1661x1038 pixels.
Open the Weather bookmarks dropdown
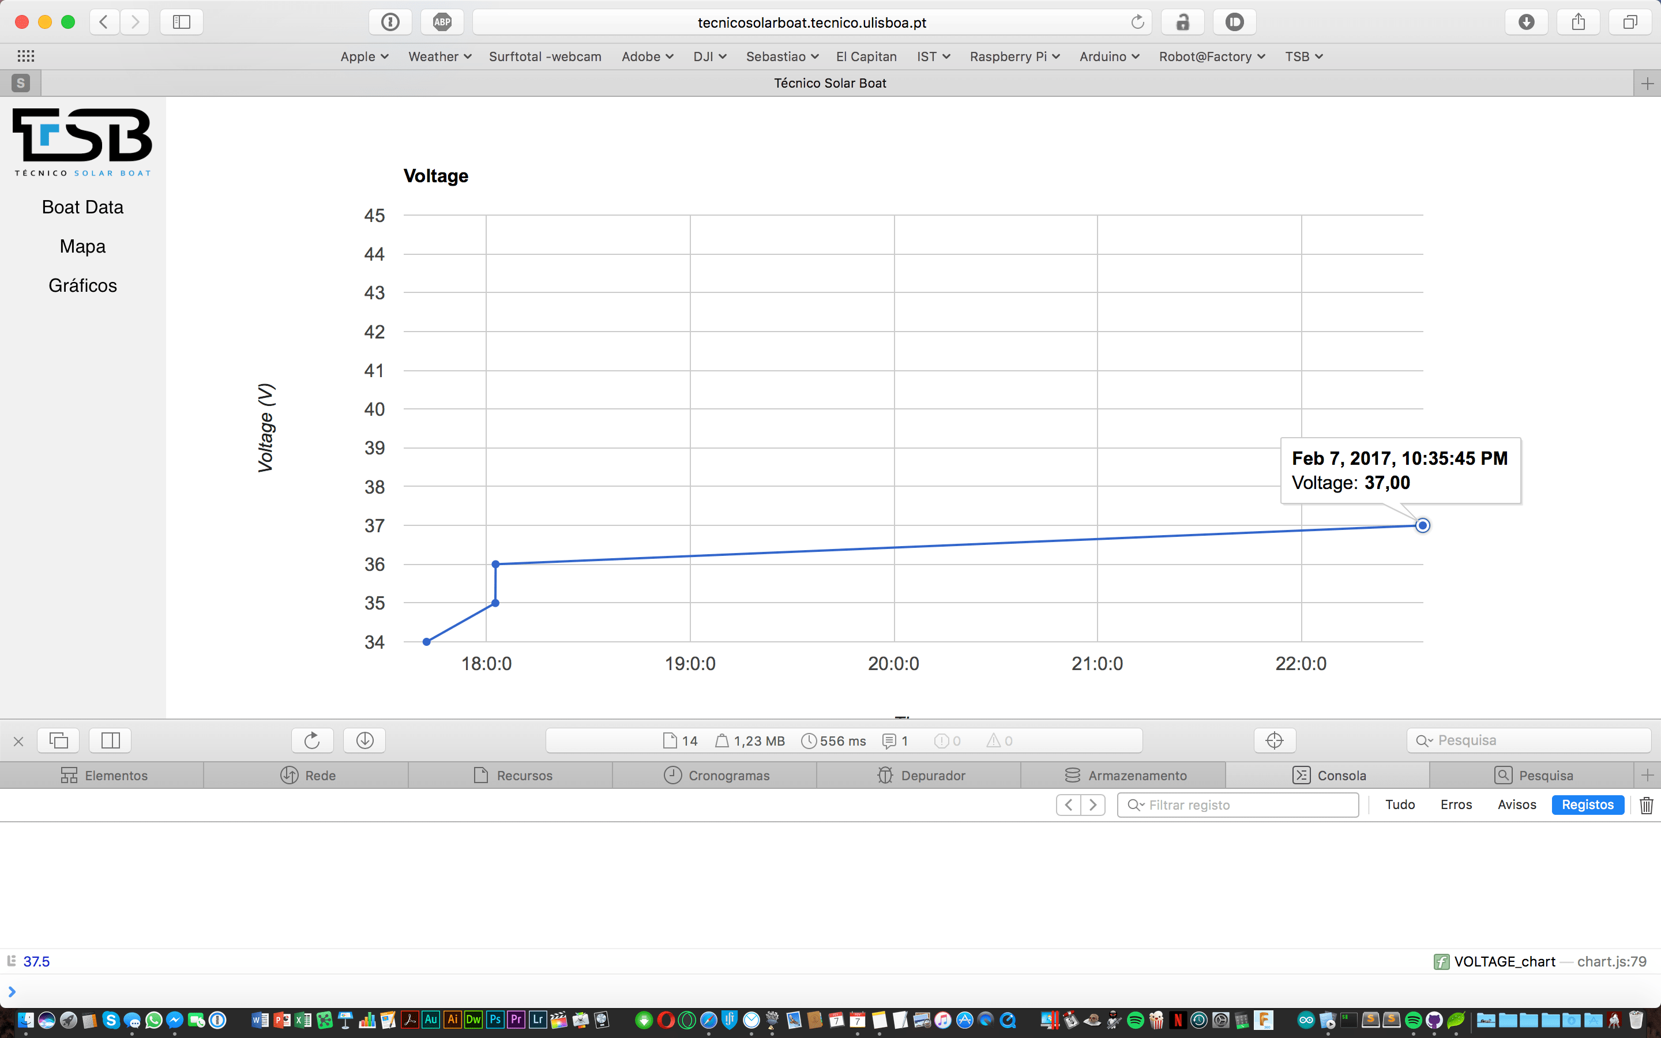coord(439,57)
